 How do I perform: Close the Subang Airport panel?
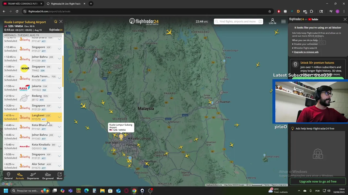pos(61,22)
